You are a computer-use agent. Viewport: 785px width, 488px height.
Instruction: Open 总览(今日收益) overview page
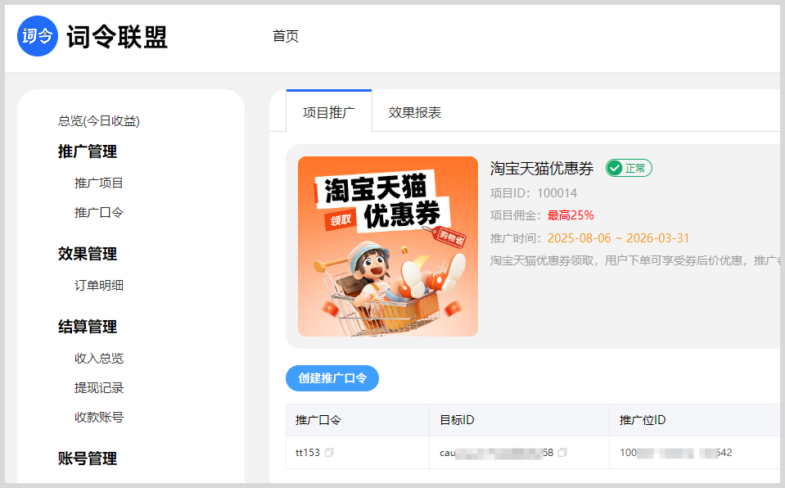tap(98, 120)
